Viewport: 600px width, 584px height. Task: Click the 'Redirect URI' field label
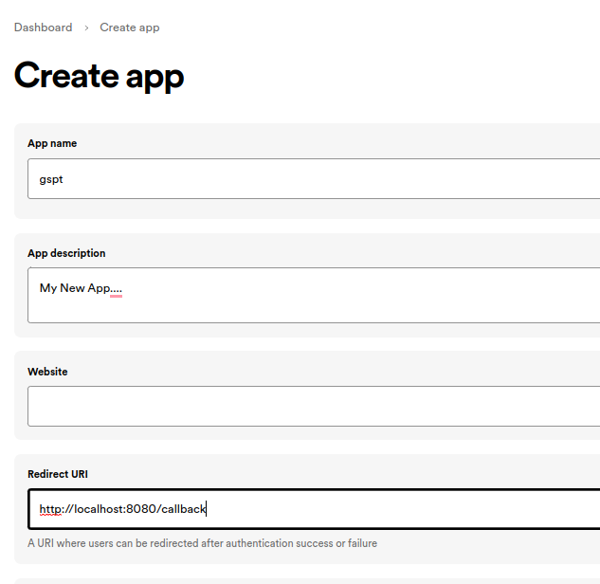click(58, 474)
